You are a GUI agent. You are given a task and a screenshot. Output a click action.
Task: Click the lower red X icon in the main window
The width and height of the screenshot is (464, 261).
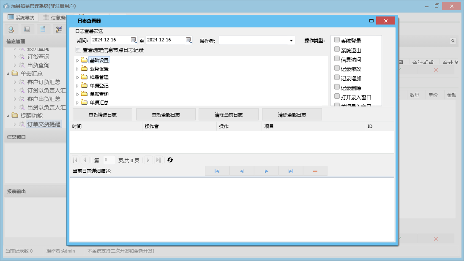[436, 239]
